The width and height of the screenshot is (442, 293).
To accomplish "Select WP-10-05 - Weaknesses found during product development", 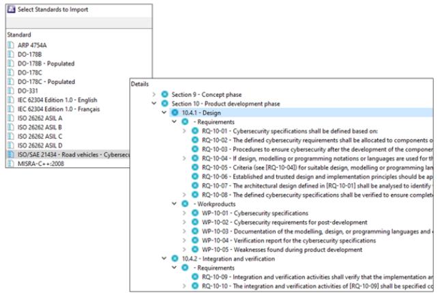I will click(282, 250).
